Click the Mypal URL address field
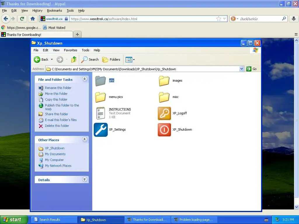Image resolution: width=299 pixels, height=224 pixels. [143, 19]
